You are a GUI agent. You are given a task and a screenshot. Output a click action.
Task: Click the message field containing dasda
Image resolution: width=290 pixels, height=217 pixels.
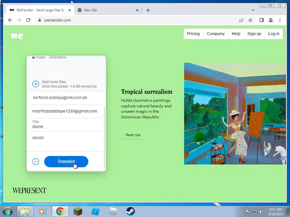(x=66, y=141)
